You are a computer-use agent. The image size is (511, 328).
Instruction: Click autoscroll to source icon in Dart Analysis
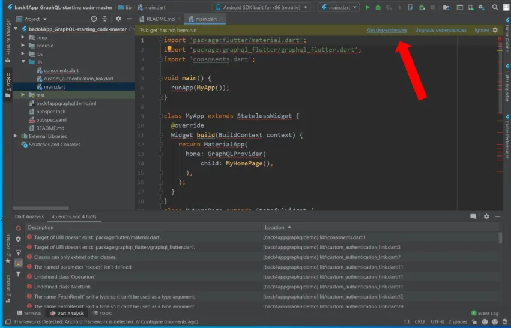[x=18, y=252]
